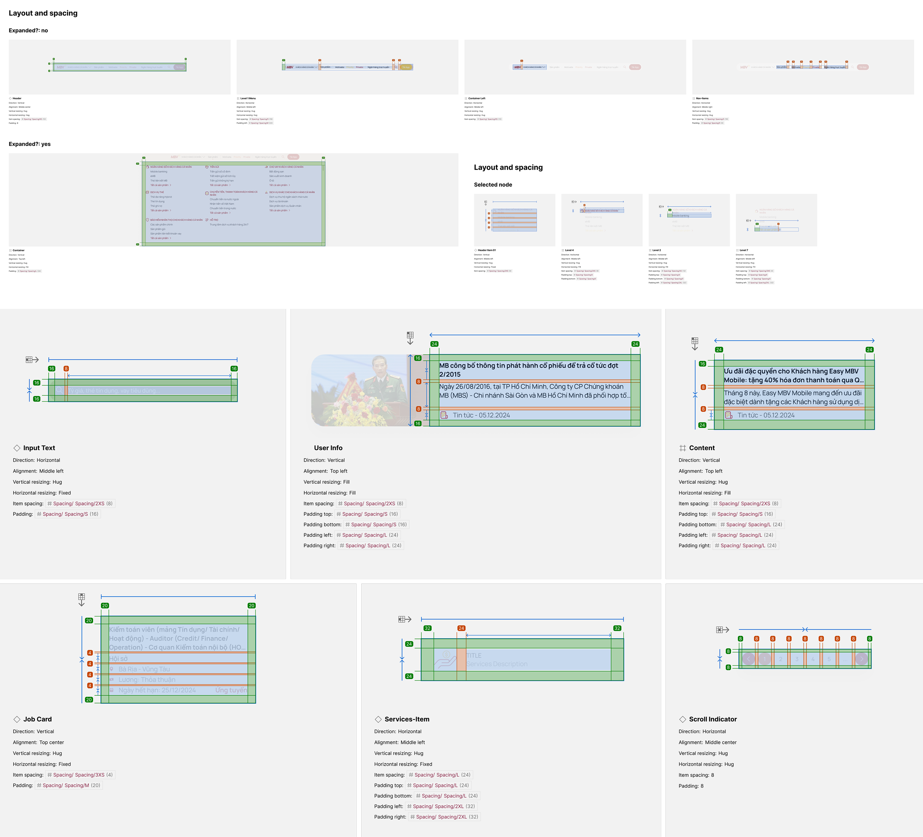This screenshot has width=923, height=837.
Task: Click the vertical direction icon above User Info diagram
Action: tap(410, 338)
